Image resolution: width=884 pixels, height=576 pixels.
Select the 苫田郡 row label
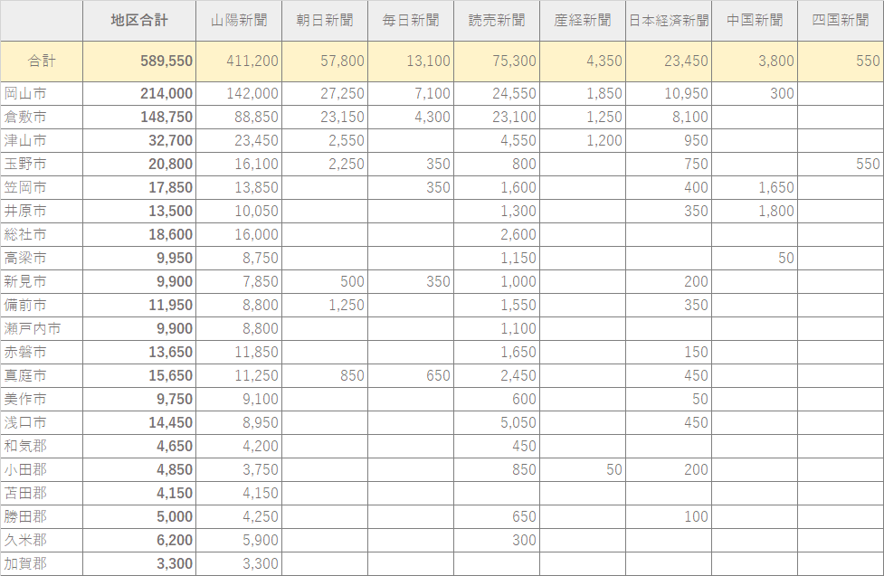pos(42,493)
